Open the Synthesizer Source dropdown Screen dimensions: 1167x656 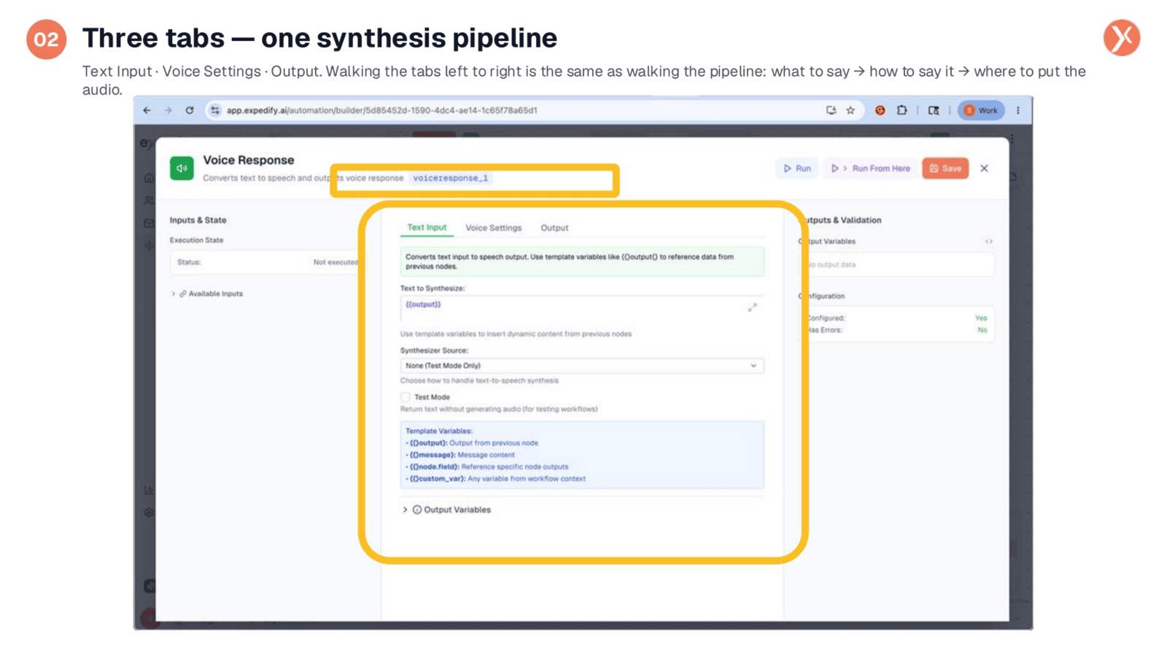[582, 366]
